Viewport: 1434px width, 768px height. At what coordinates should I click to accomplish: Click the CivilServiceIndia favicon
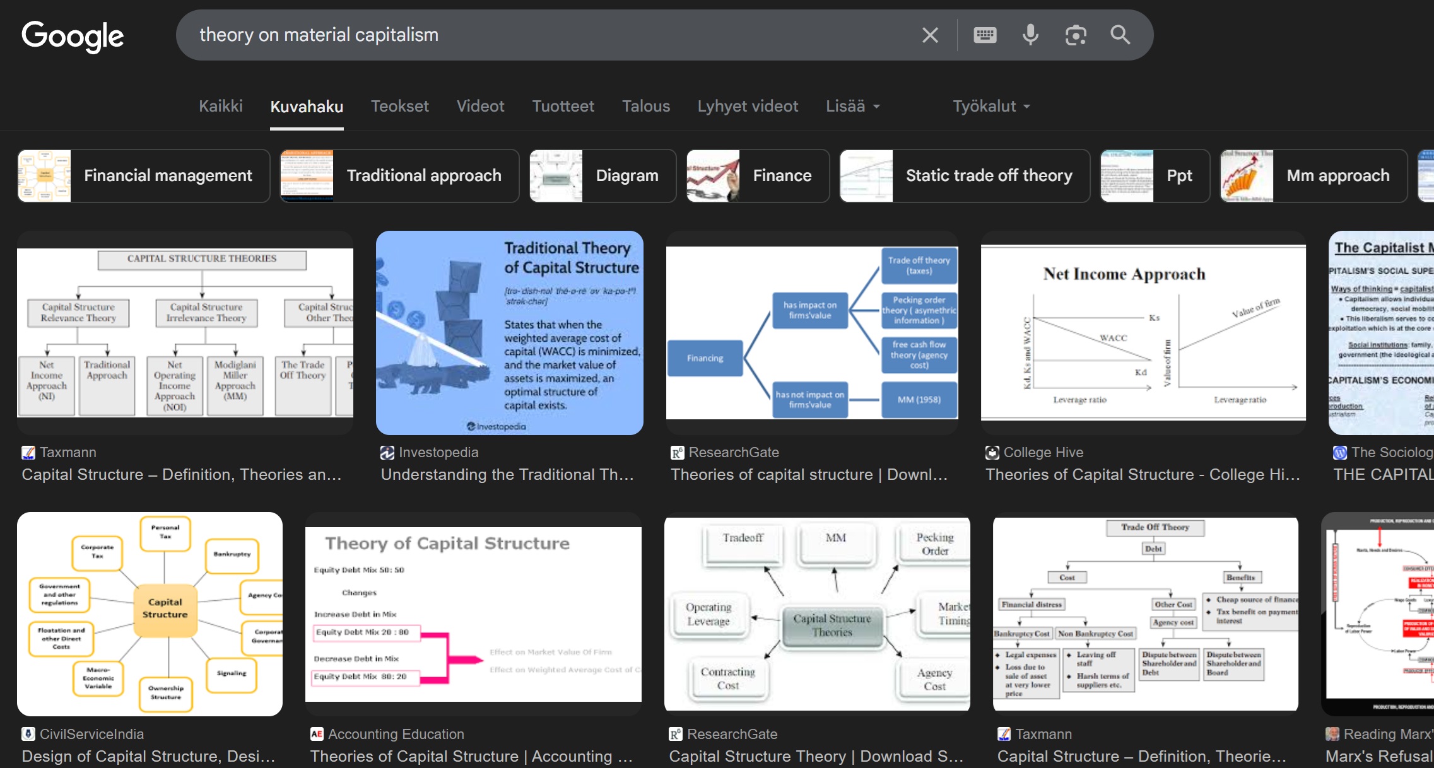(28, 734)
